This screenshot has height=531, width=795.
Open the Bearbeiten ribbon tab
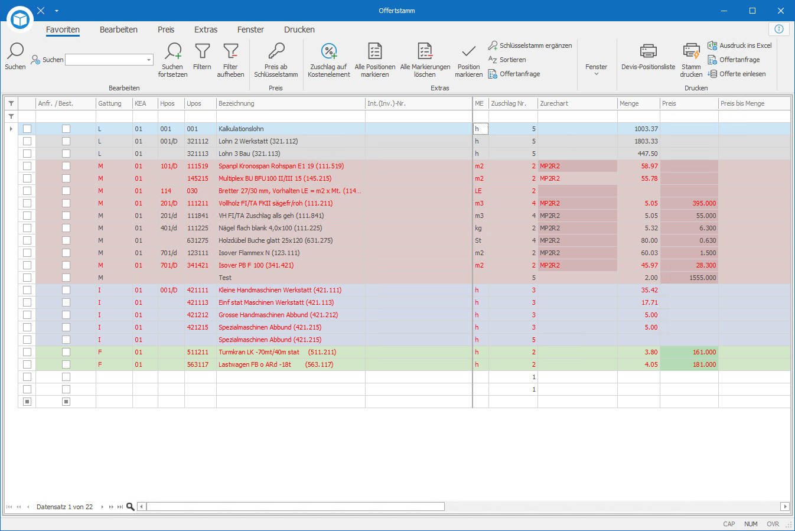point(119,30)
